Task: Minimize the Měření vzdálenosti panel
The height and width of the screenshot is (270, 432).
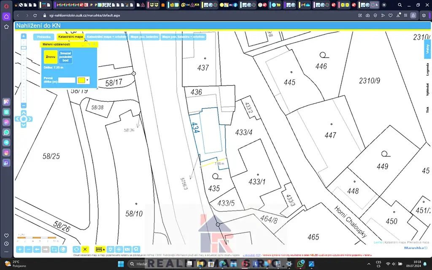Action: pos(84,44)
